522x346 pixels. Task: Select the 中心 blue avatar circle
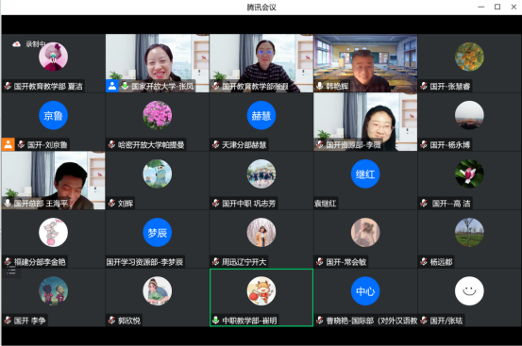pos(365,290)
